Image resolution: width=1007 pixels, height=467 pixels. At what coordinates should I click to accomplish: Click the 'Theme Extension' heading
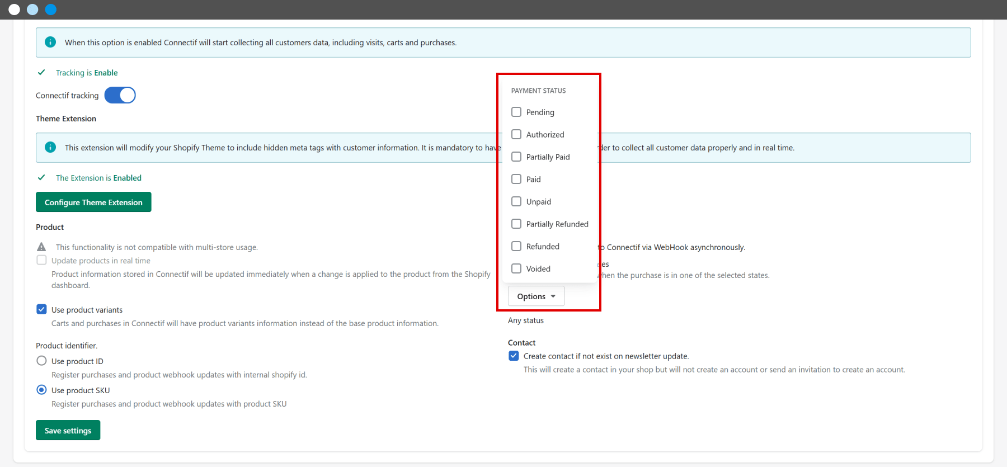66,119
